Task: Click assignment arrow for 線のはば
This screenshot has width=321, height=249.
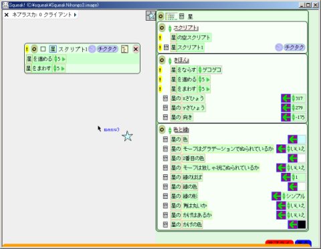Action: 286,177
